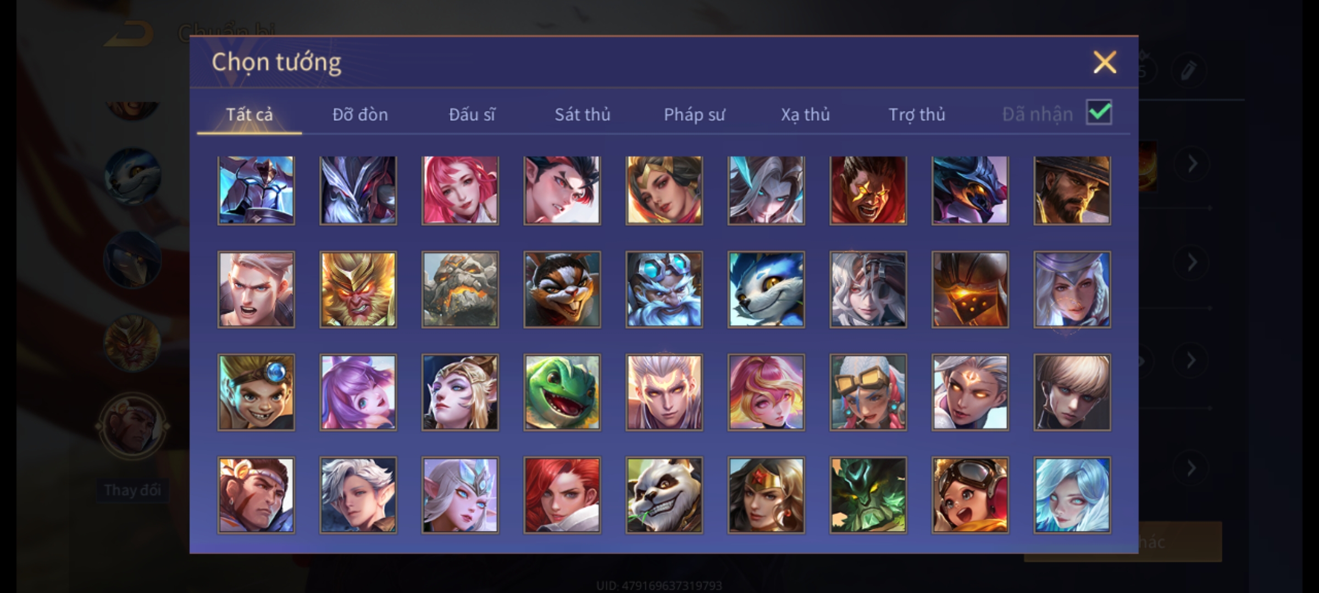
Task: Pick the rock golem hero portrait
Action: pos(460,289)
